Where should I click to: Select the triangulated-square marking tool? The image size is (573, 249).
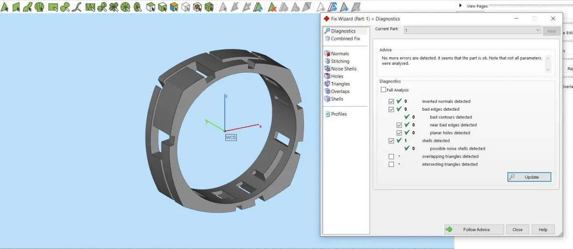click(89, 7)
